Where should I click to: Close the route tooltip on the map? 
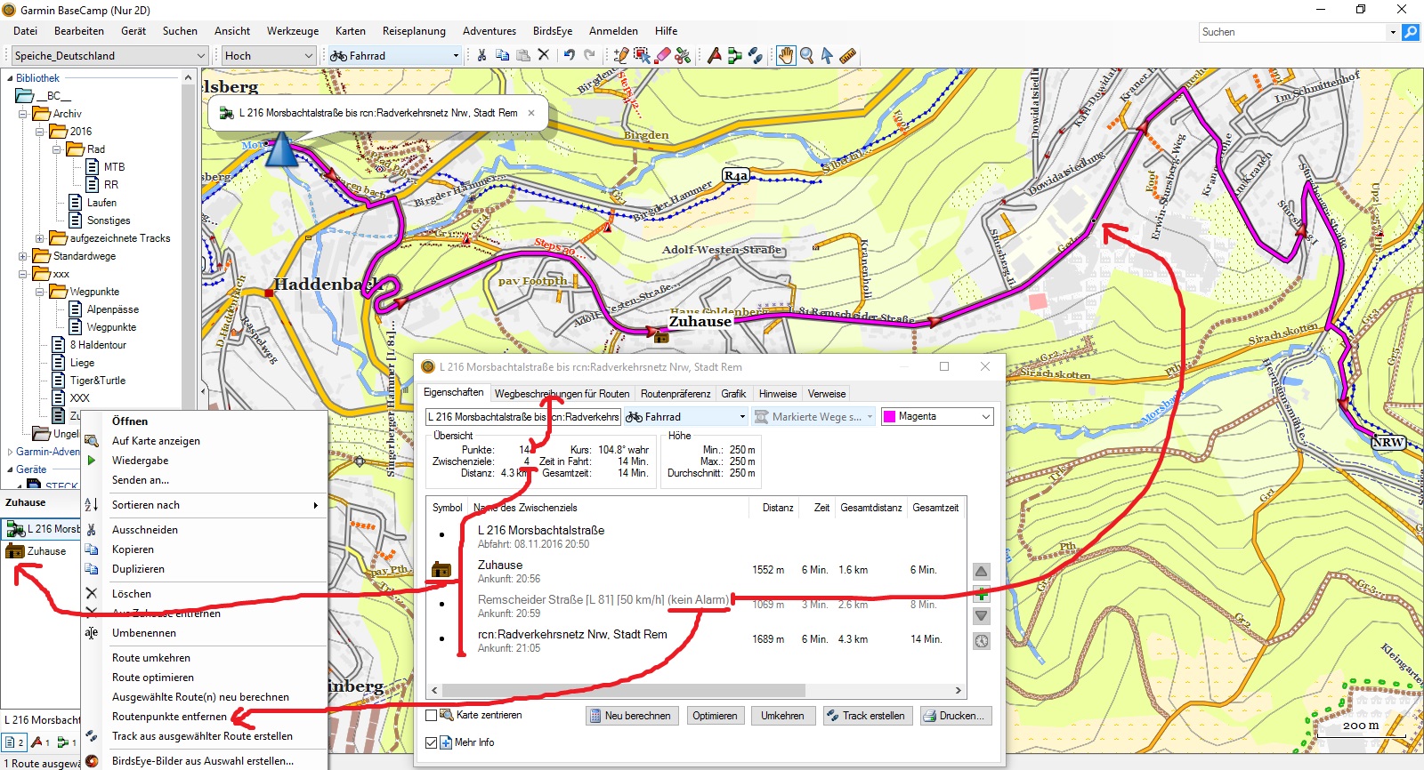531,113
